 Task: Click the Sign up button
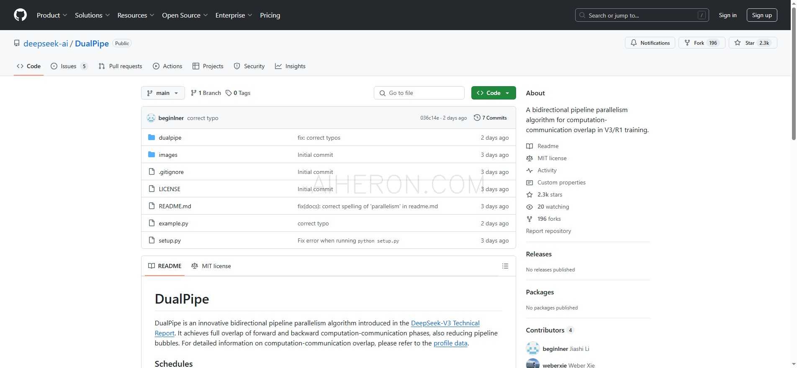point(762,15)
